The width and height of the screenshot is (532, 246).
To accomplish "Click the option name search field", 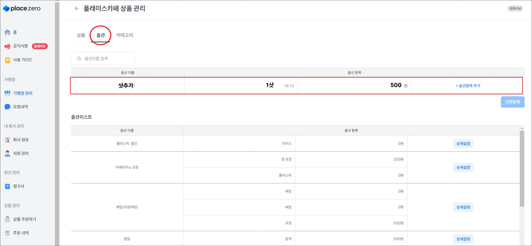I will point(107,59).
